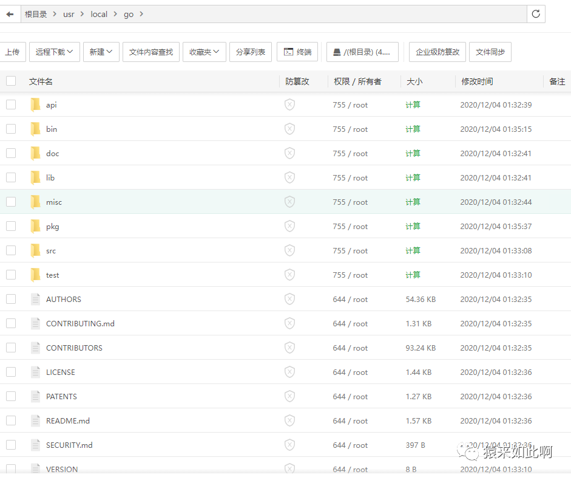Open the VERSION file name
The width and height of the screenshot is (571, 477).
tap(62, 469)
